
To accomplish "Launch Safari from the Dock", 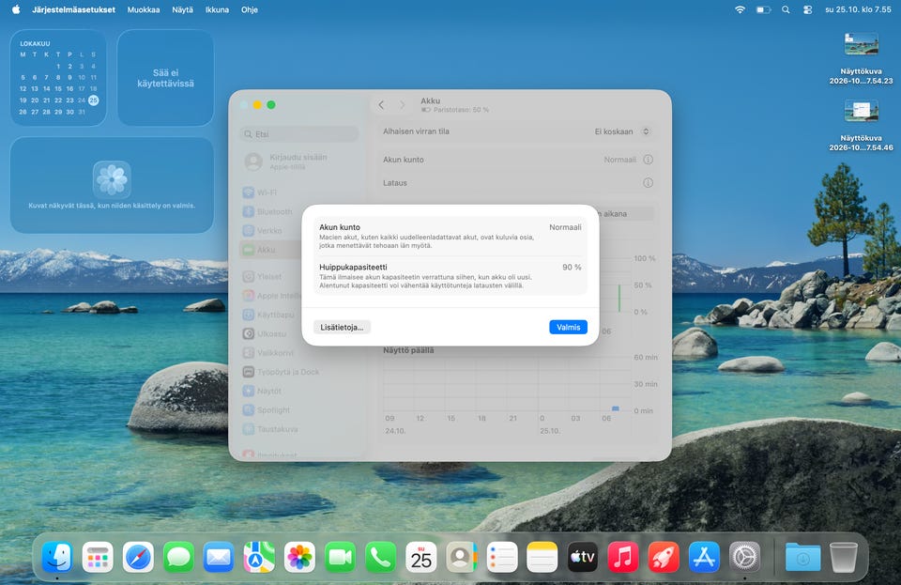I will point(138,557).
